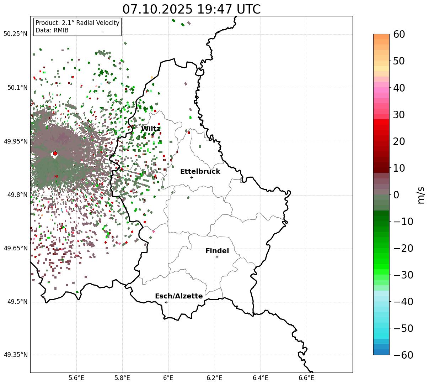Click the −20 tick on colorbar
This screenshot has height=385, width=429.
click(x=403, y=248)
